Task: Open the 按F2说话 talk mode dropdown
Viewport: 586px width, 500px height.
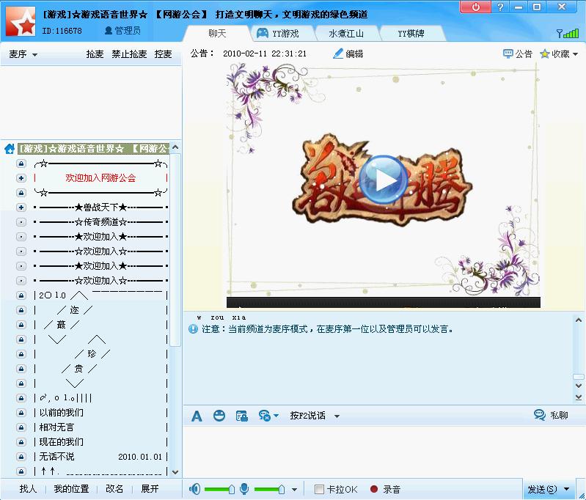Action: [x=337, y=416]
